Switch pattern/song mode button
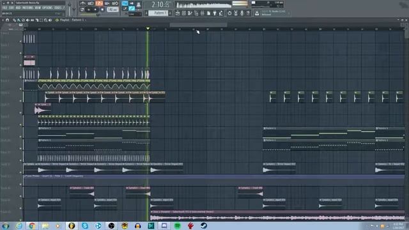 82,10
